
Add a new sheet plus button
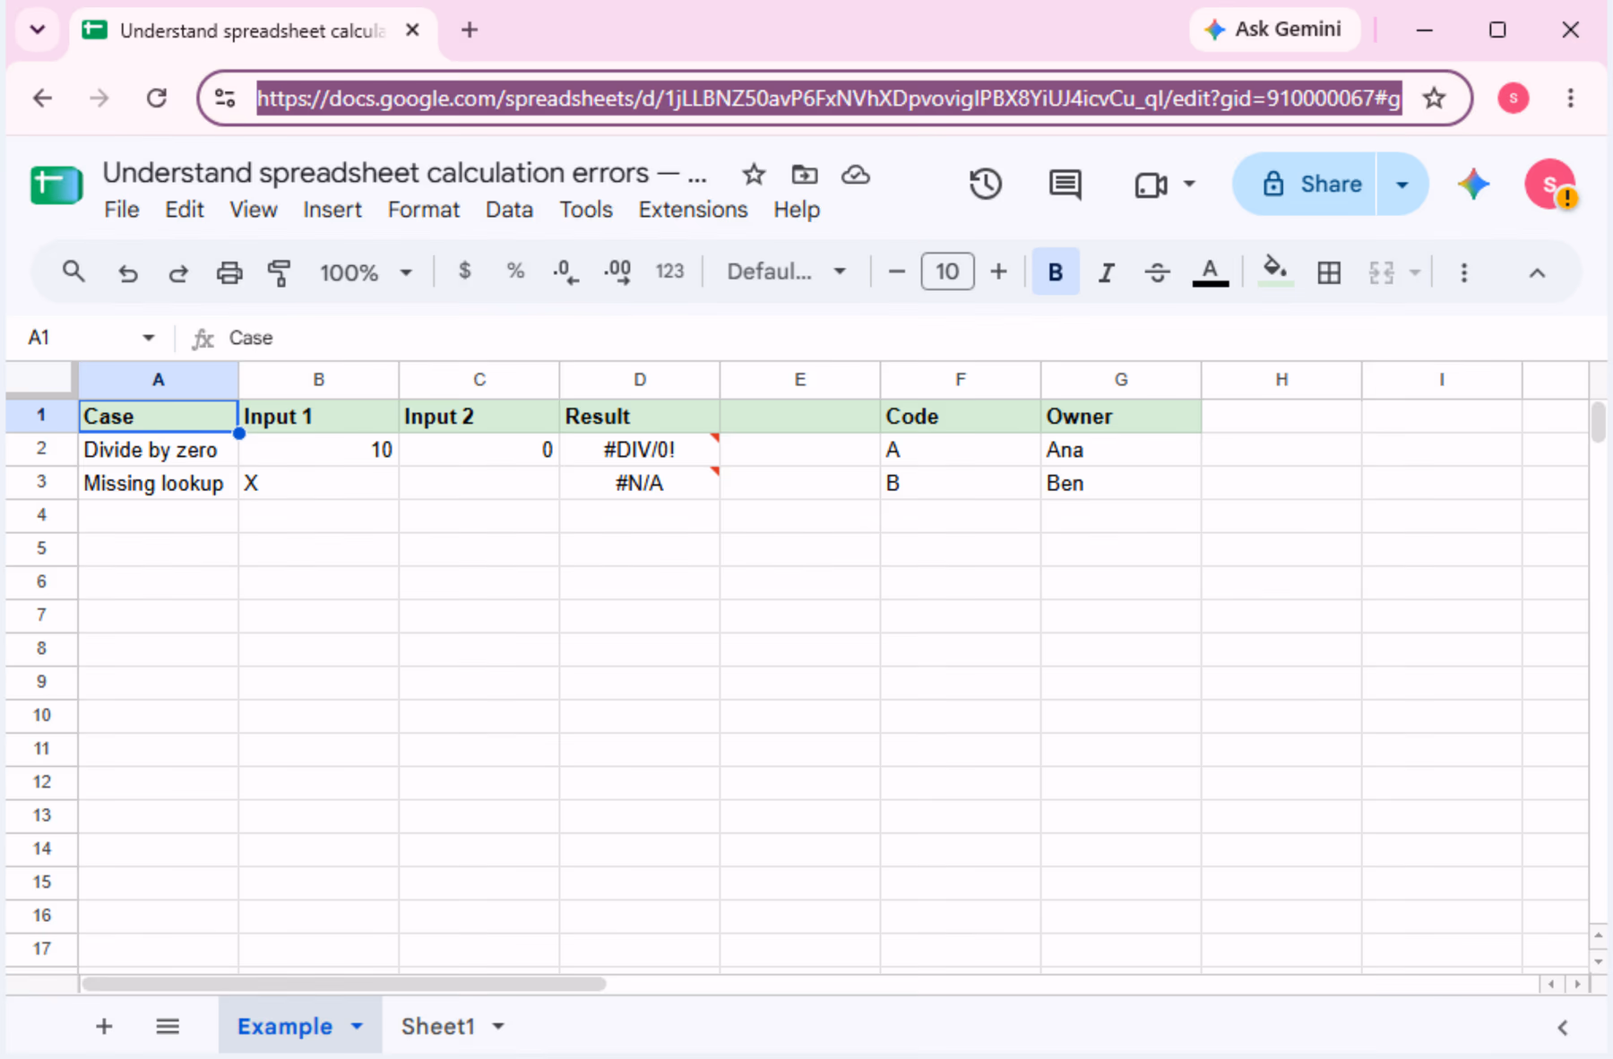coord(104,1026)
